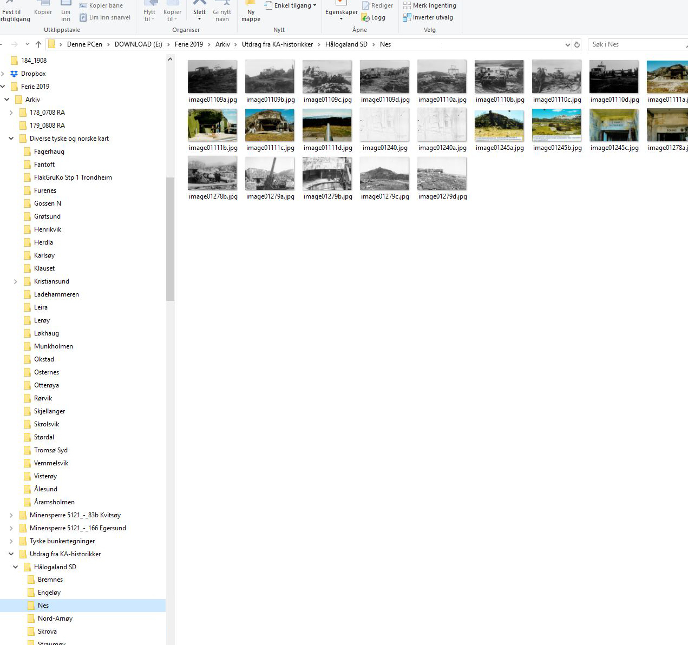Open the Enkel tilgang dropdown
The image size is (688, 645).
[x=314, y=5]
